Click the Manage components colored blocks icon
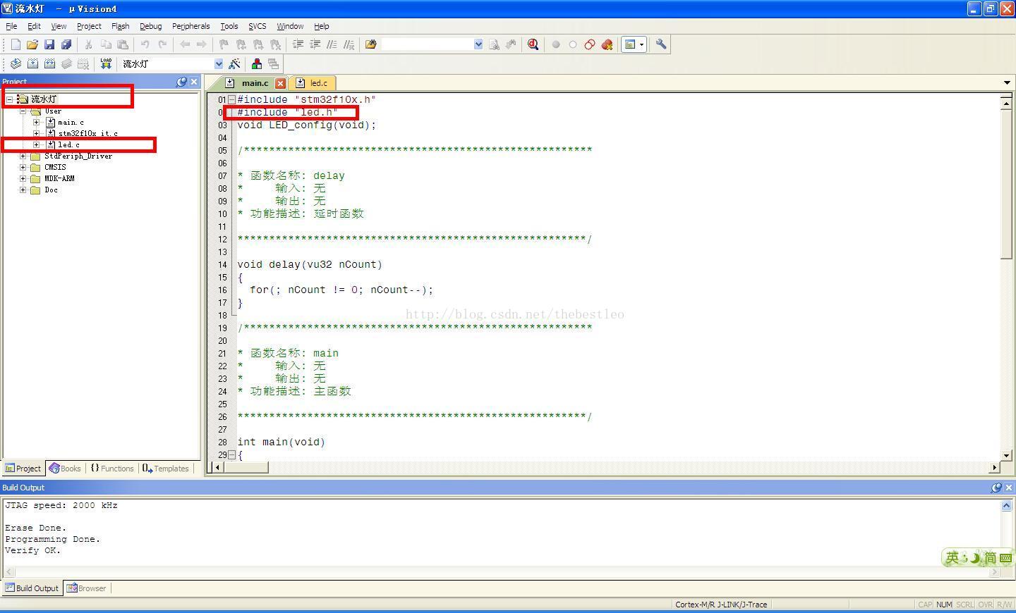Image resolution: width=1016 pixels, height=613 pixels. click(257, 63)
